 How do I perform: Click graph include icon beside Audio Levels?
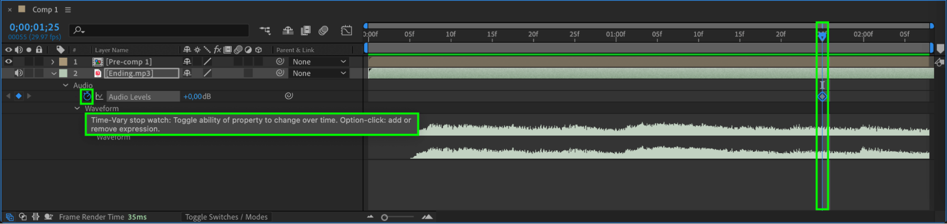click(x=99, y=96)
